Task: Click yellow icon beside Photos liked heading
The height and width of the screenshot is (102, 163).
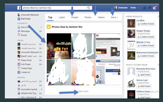Action: [49, 27]
